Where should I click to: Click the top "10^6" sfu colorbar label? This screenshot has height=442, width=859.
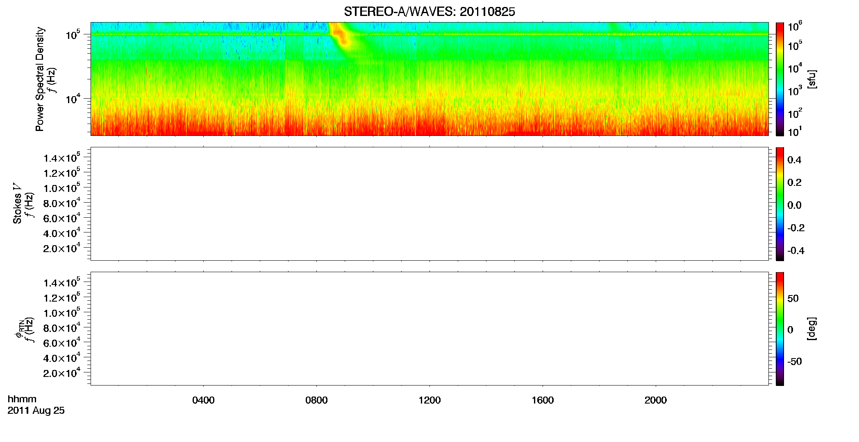pyautogui.click(x=795, y=26)
